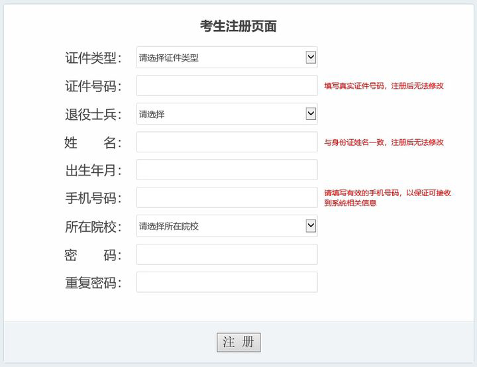This screenshot has width=477, height=367.
Task: Focus the 重复密码 input field
Action: 227,282
